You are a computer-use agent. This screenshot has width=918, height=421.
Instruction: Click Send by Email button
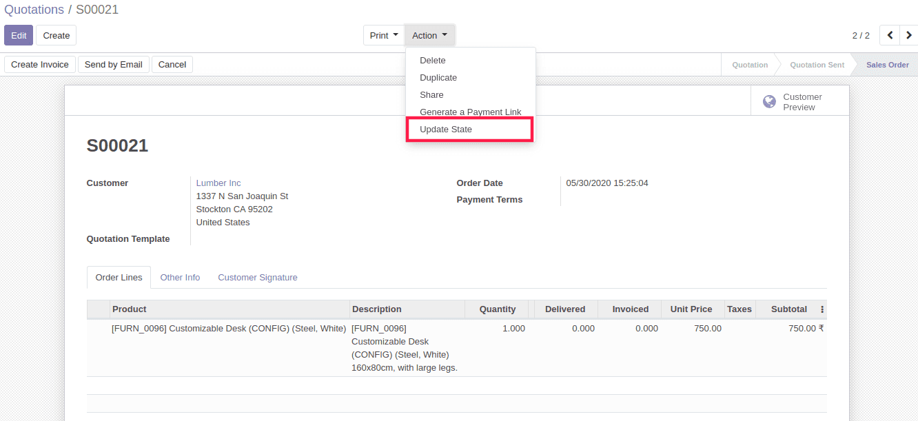point(114,65)
